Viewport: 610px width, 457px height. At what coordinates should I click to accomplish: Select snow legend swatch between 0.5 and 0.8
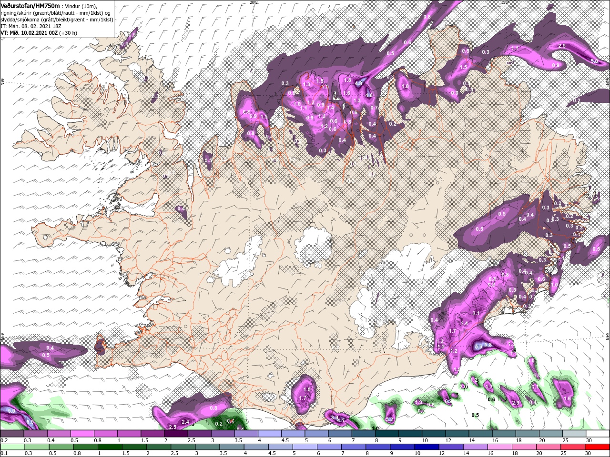[82, 434]
